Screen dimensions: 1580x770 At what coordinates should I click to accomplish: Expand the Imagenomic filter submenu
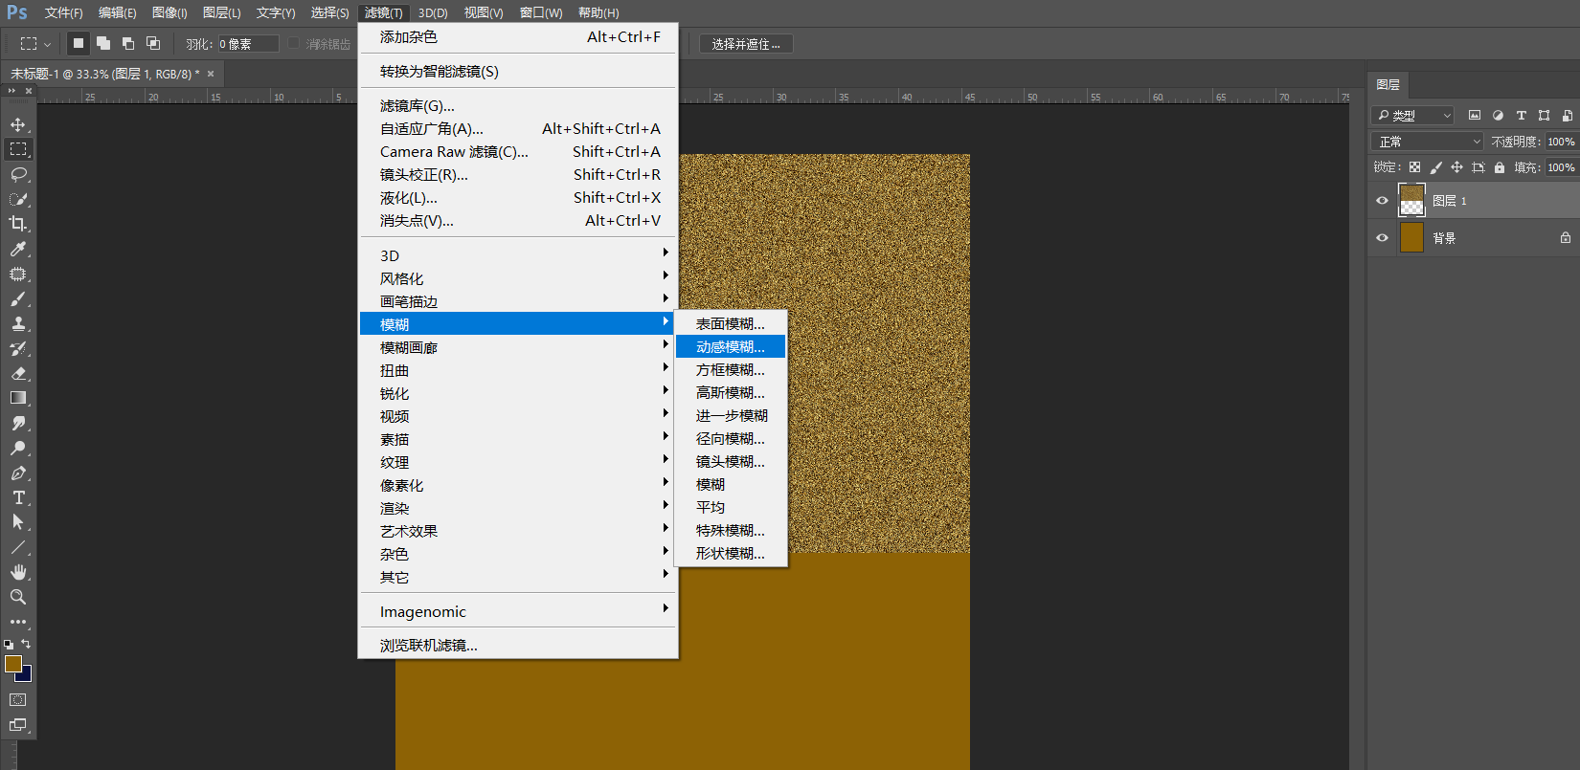tap(518, 611)
